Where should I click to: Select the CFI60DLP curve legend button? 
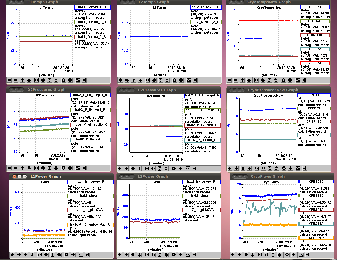316,238
